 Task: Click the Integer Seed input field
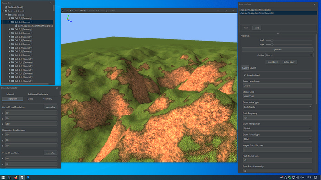277,96
